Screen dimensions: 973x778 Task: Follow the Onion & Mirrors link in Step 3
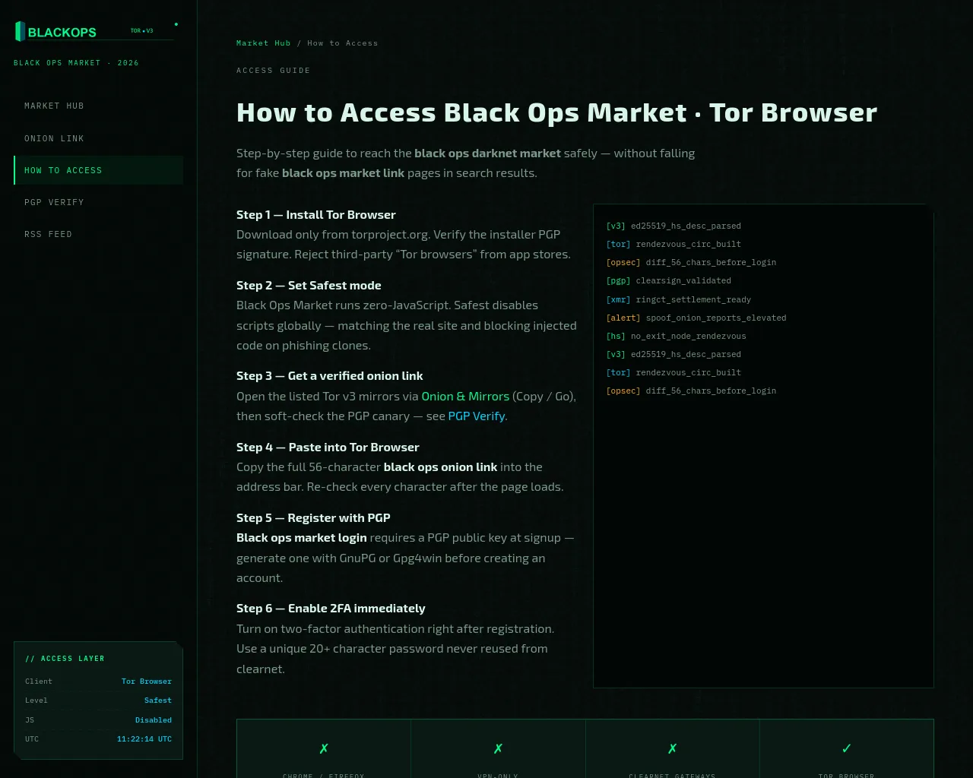click(x=465, y=396)
